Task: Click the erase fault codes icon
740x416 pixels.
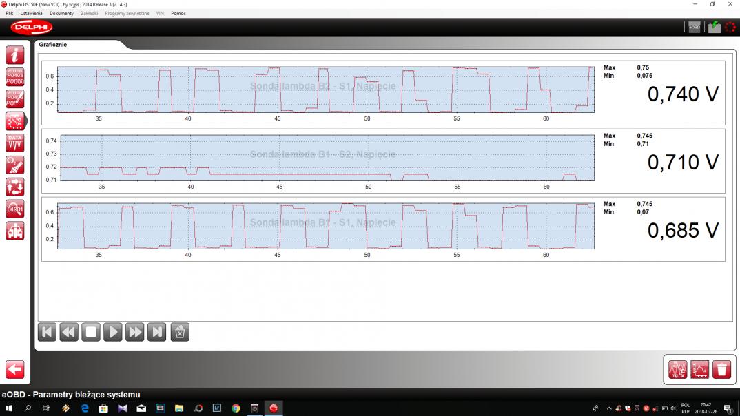Action: pyautogui.click(x=14, y=99)
